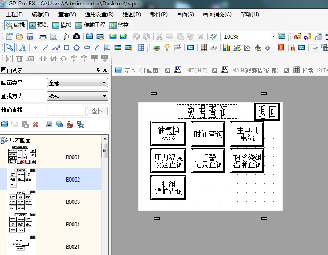328x255 pixels.
Task: Click the bar graph part icon
Action: pyautogui.click(x=227, y=48)
